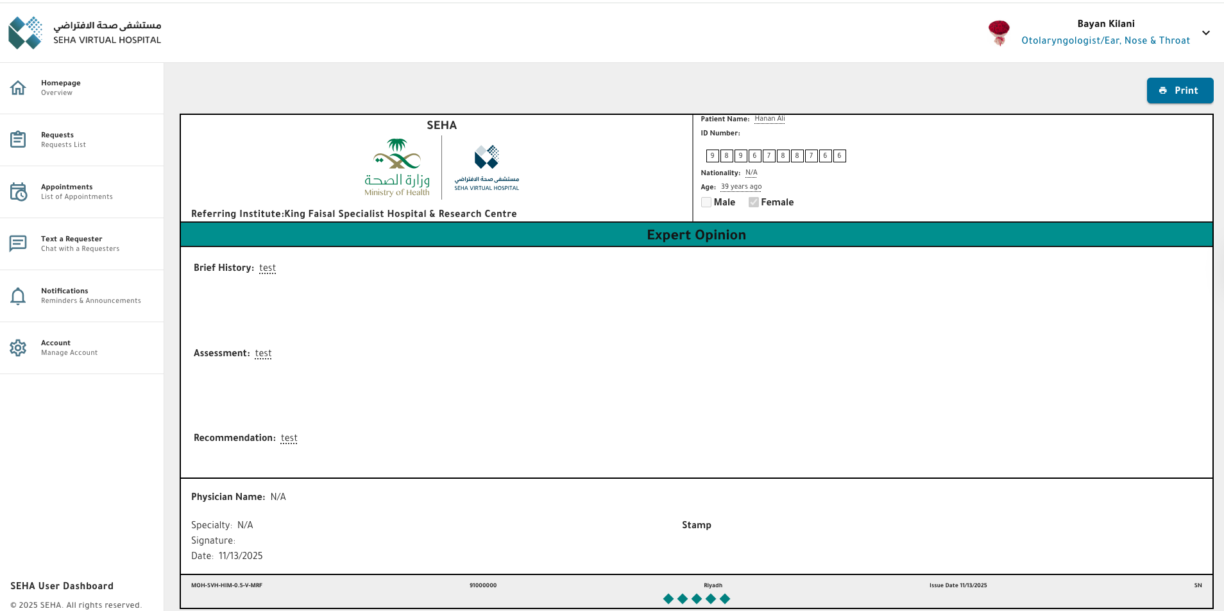Click the Recommendation test value
The image size is (1224, 611).
click(x=289, y=438)
